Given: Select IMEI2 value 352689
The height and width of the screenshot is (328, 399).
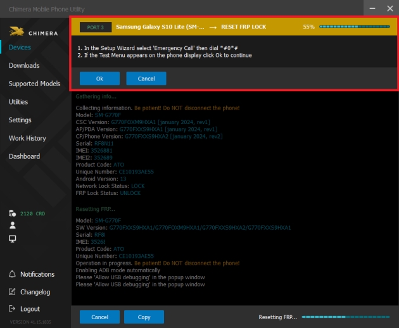Looking at the screenshot, I should 103,158.
